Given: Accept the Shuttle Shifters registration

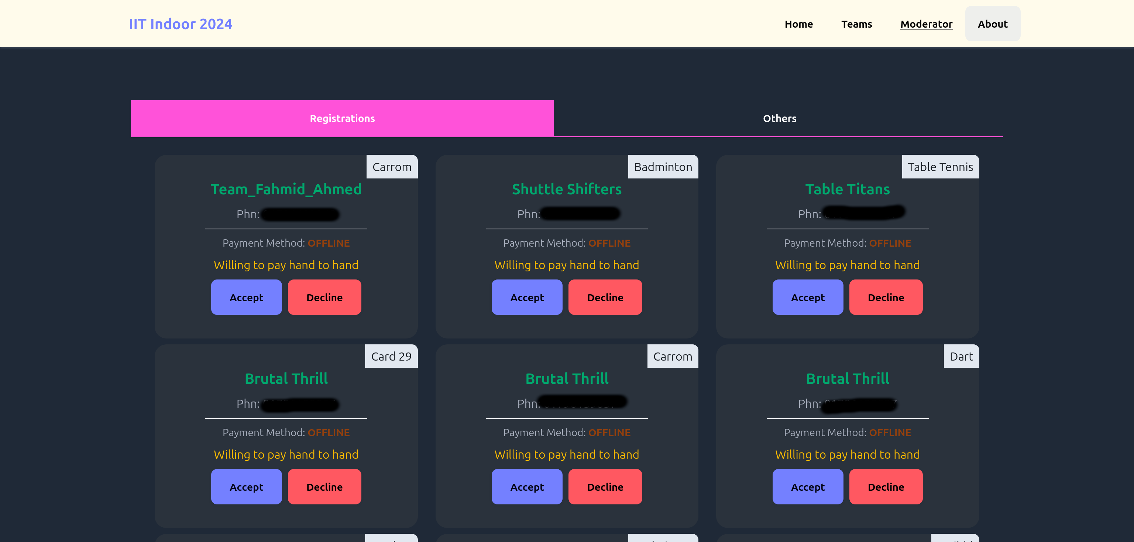Looking at the screenshot, I should (x=526, y=297).
